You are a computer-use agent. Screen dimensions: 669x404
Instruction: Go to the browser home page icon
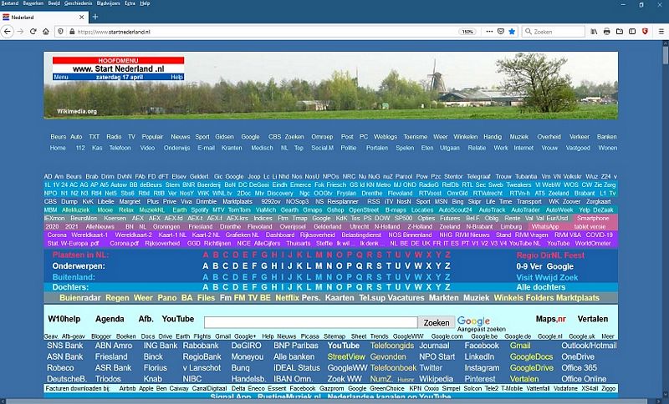(46, 32)
